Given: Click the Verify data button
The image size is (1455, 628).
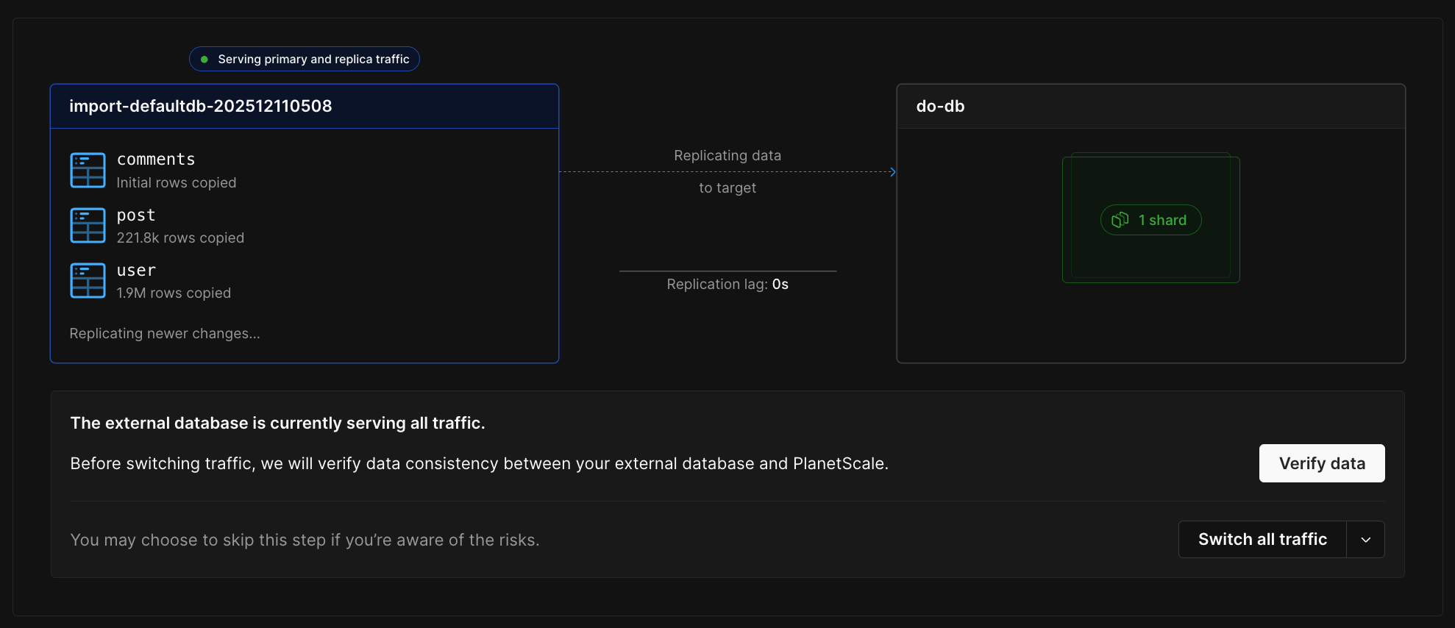Looking at the screenshot, I should [1322, 463].
